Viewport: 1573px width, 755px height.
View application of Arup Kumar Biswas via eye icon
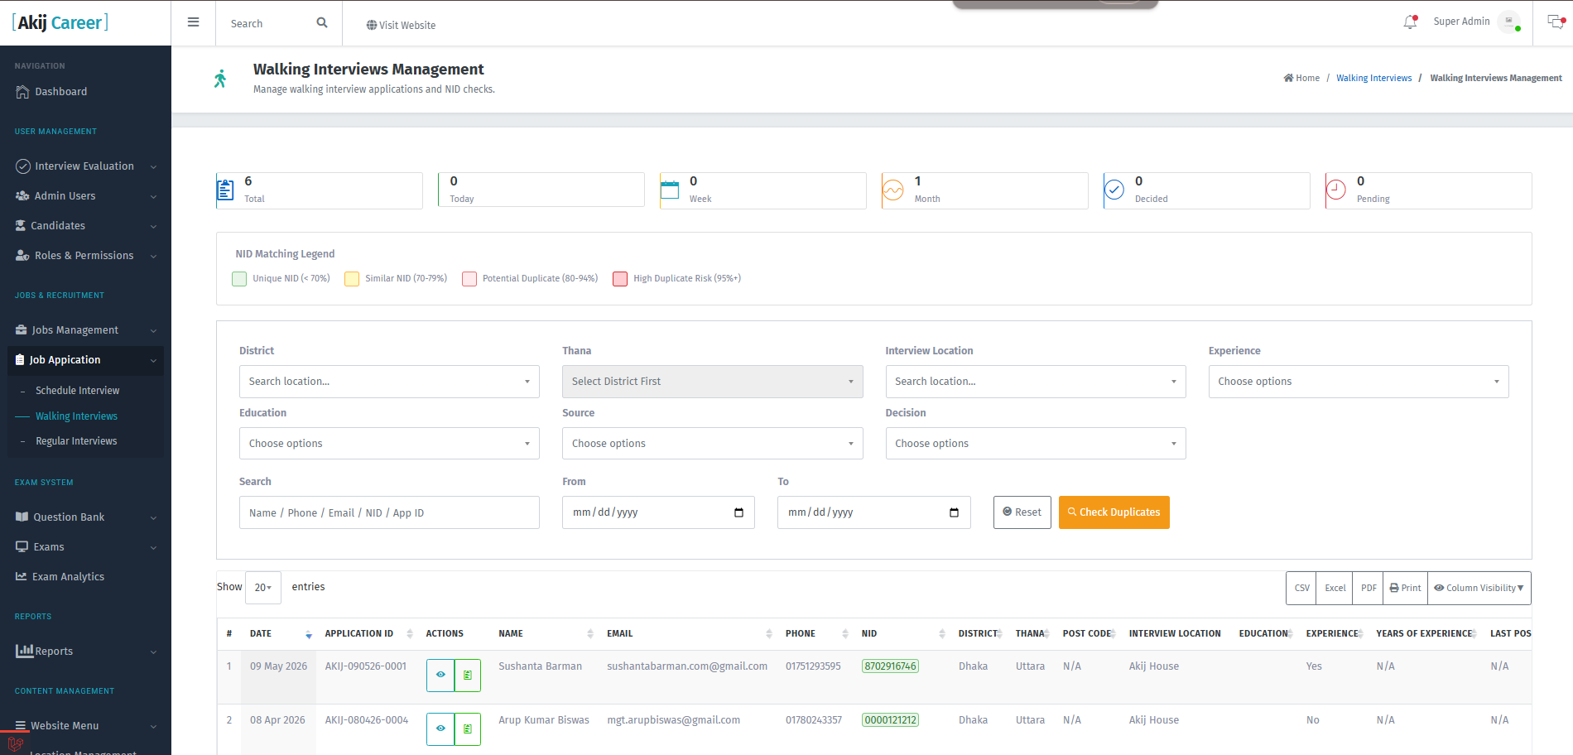point(440,729)
